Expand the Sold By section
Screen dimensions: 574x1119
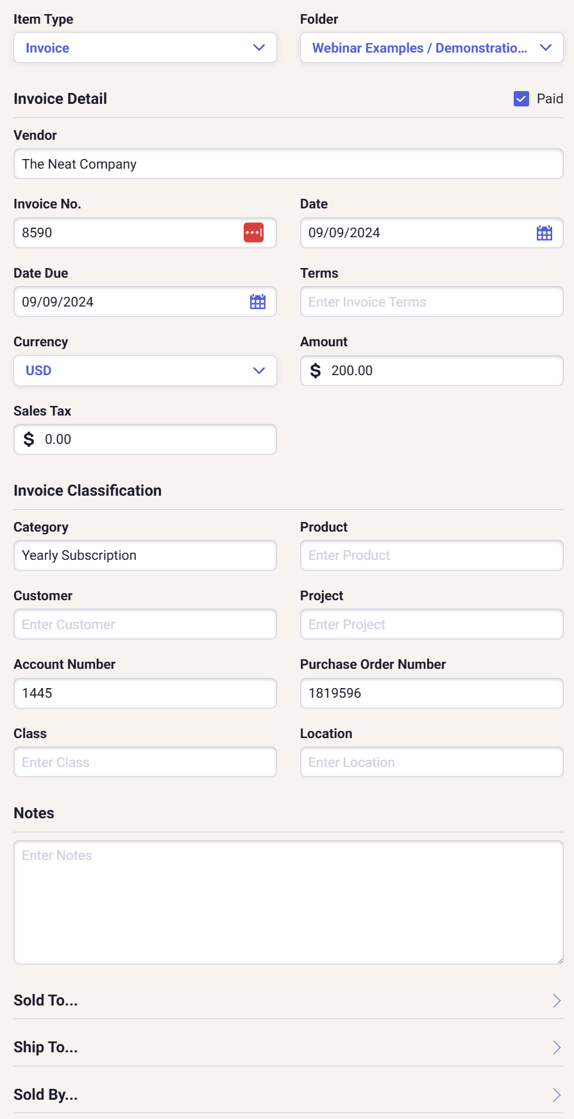pyautogui.click(x=288, y=1095)
